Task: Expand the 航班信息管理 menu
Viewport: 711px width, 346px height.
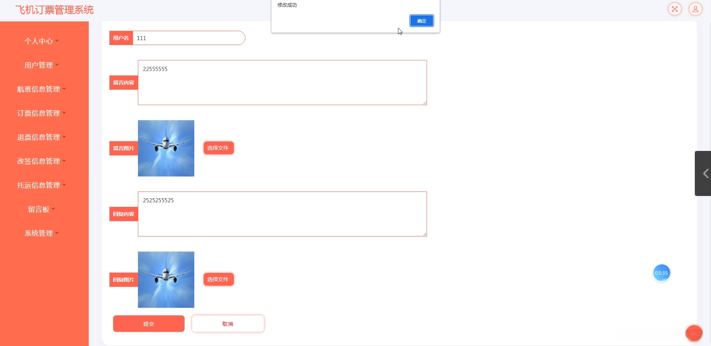Action: click(41, 89)
